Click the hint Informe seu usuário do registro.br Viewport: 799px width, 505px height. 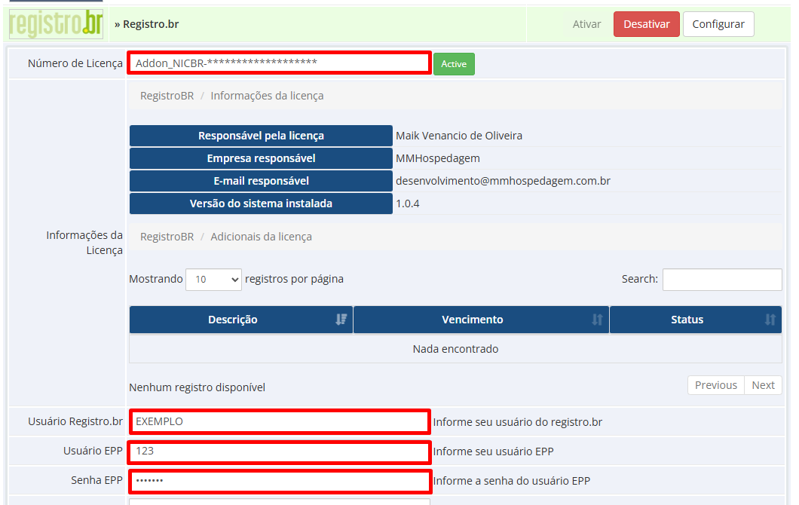click(518, 422)
